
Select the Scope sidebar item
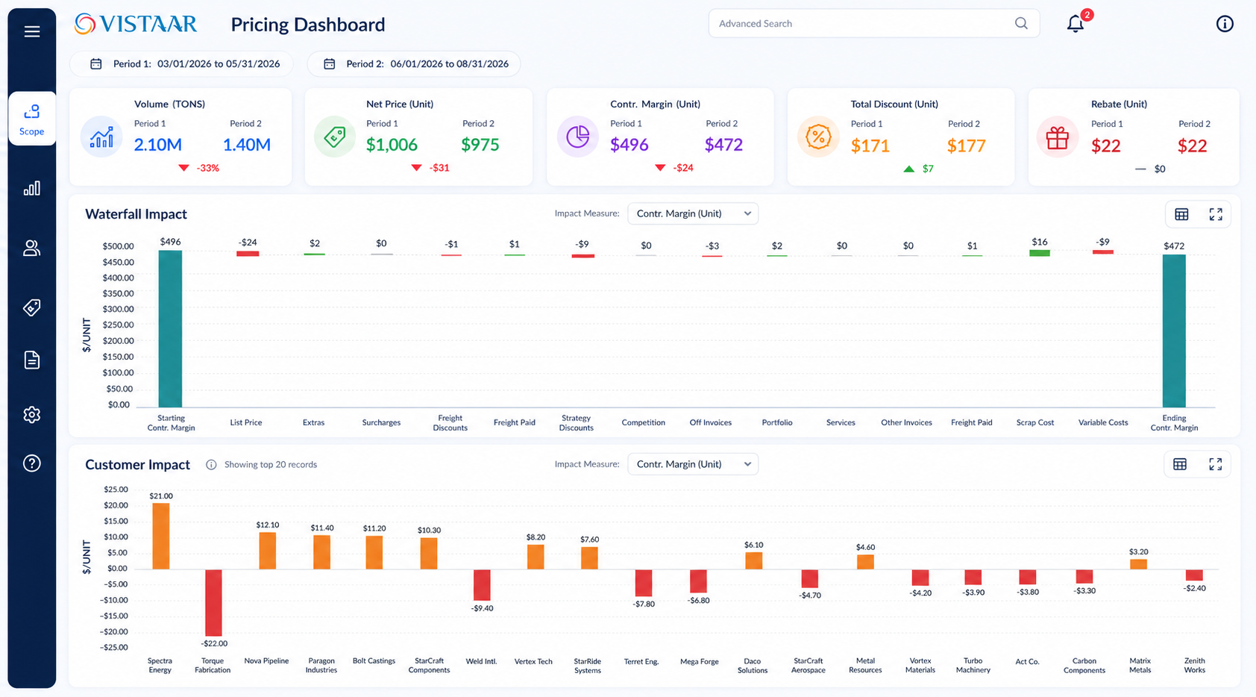[x=32, y=119]
